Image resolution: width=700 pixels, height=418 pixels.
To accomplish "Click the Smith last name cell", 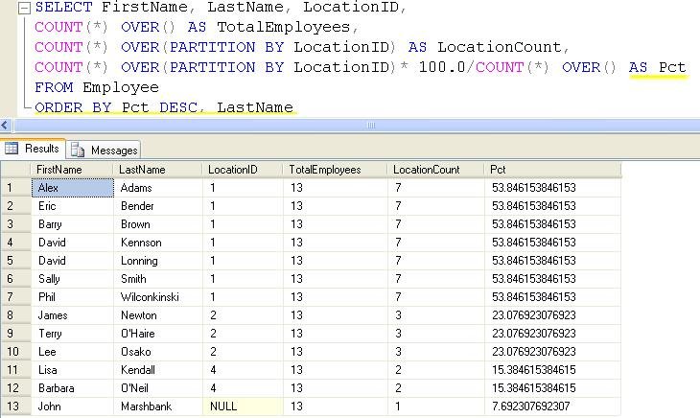I will click(158, 279).
